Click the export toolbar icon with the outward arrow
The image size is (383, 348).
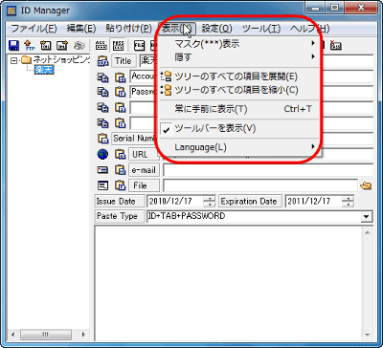point(61,46)
